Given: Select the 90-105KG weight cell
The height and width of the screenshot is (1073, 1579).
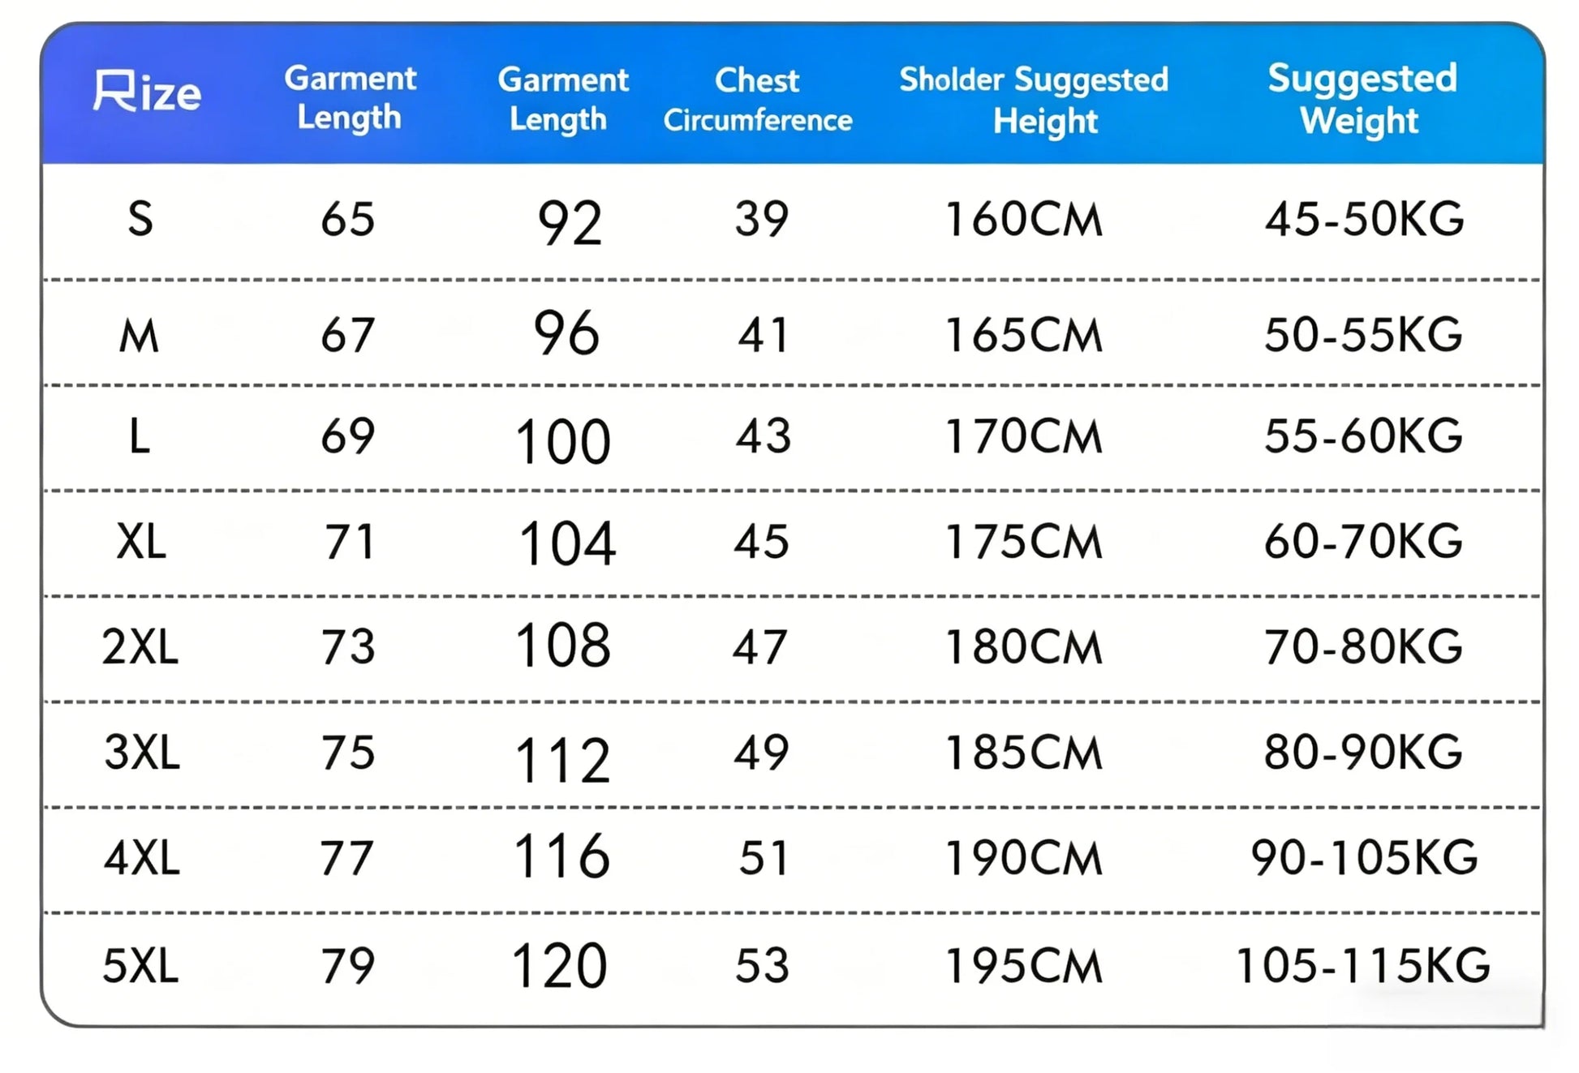Looking at the screenshot, I should pos(1364,857).
